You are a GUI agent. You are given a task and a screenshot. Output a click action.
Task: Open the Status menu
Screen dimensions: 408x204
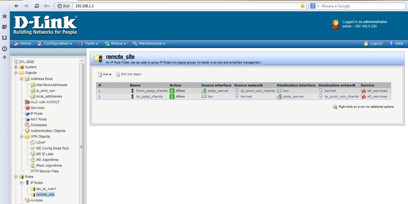click(x=116, y=43)
